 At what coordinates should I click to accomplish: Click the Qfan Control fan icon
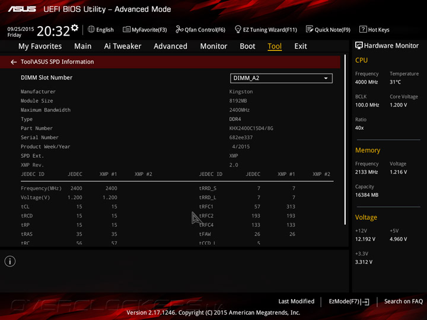[x=179, y=29]
